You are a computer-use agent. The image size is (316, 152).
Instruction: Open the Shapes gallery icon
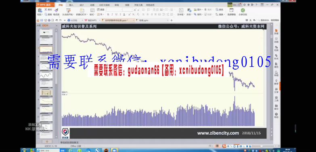(x=189, y=10)
